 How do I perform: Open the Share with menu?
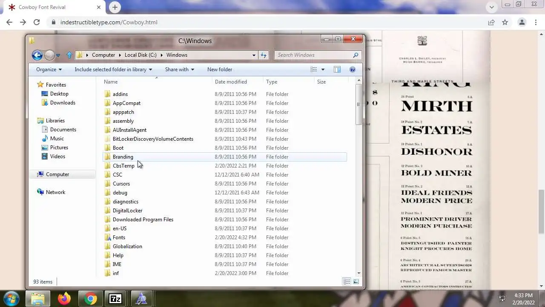click(x=180, y=70)
